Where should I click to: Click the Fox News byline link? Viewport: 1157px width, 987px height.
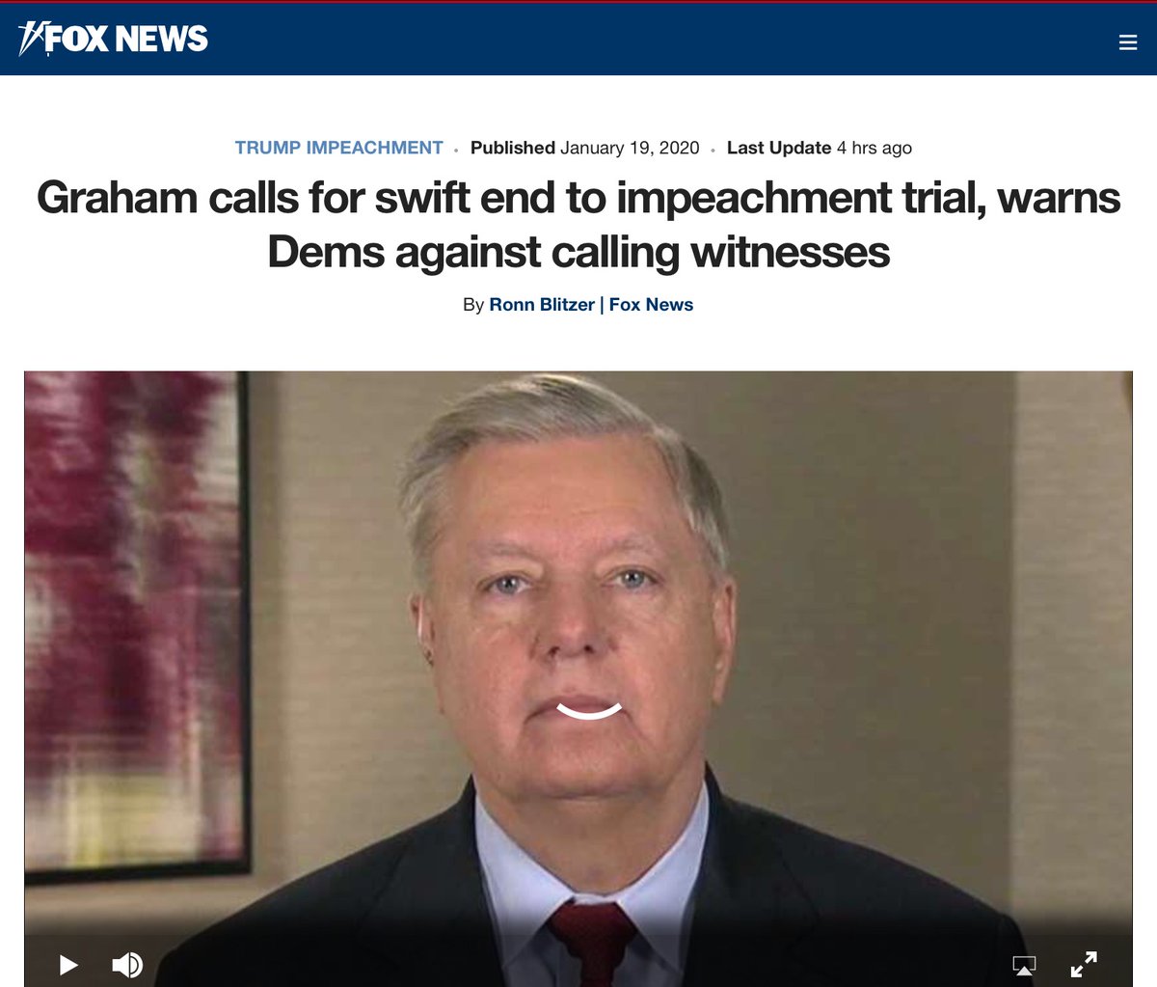[x=651, y=305]
